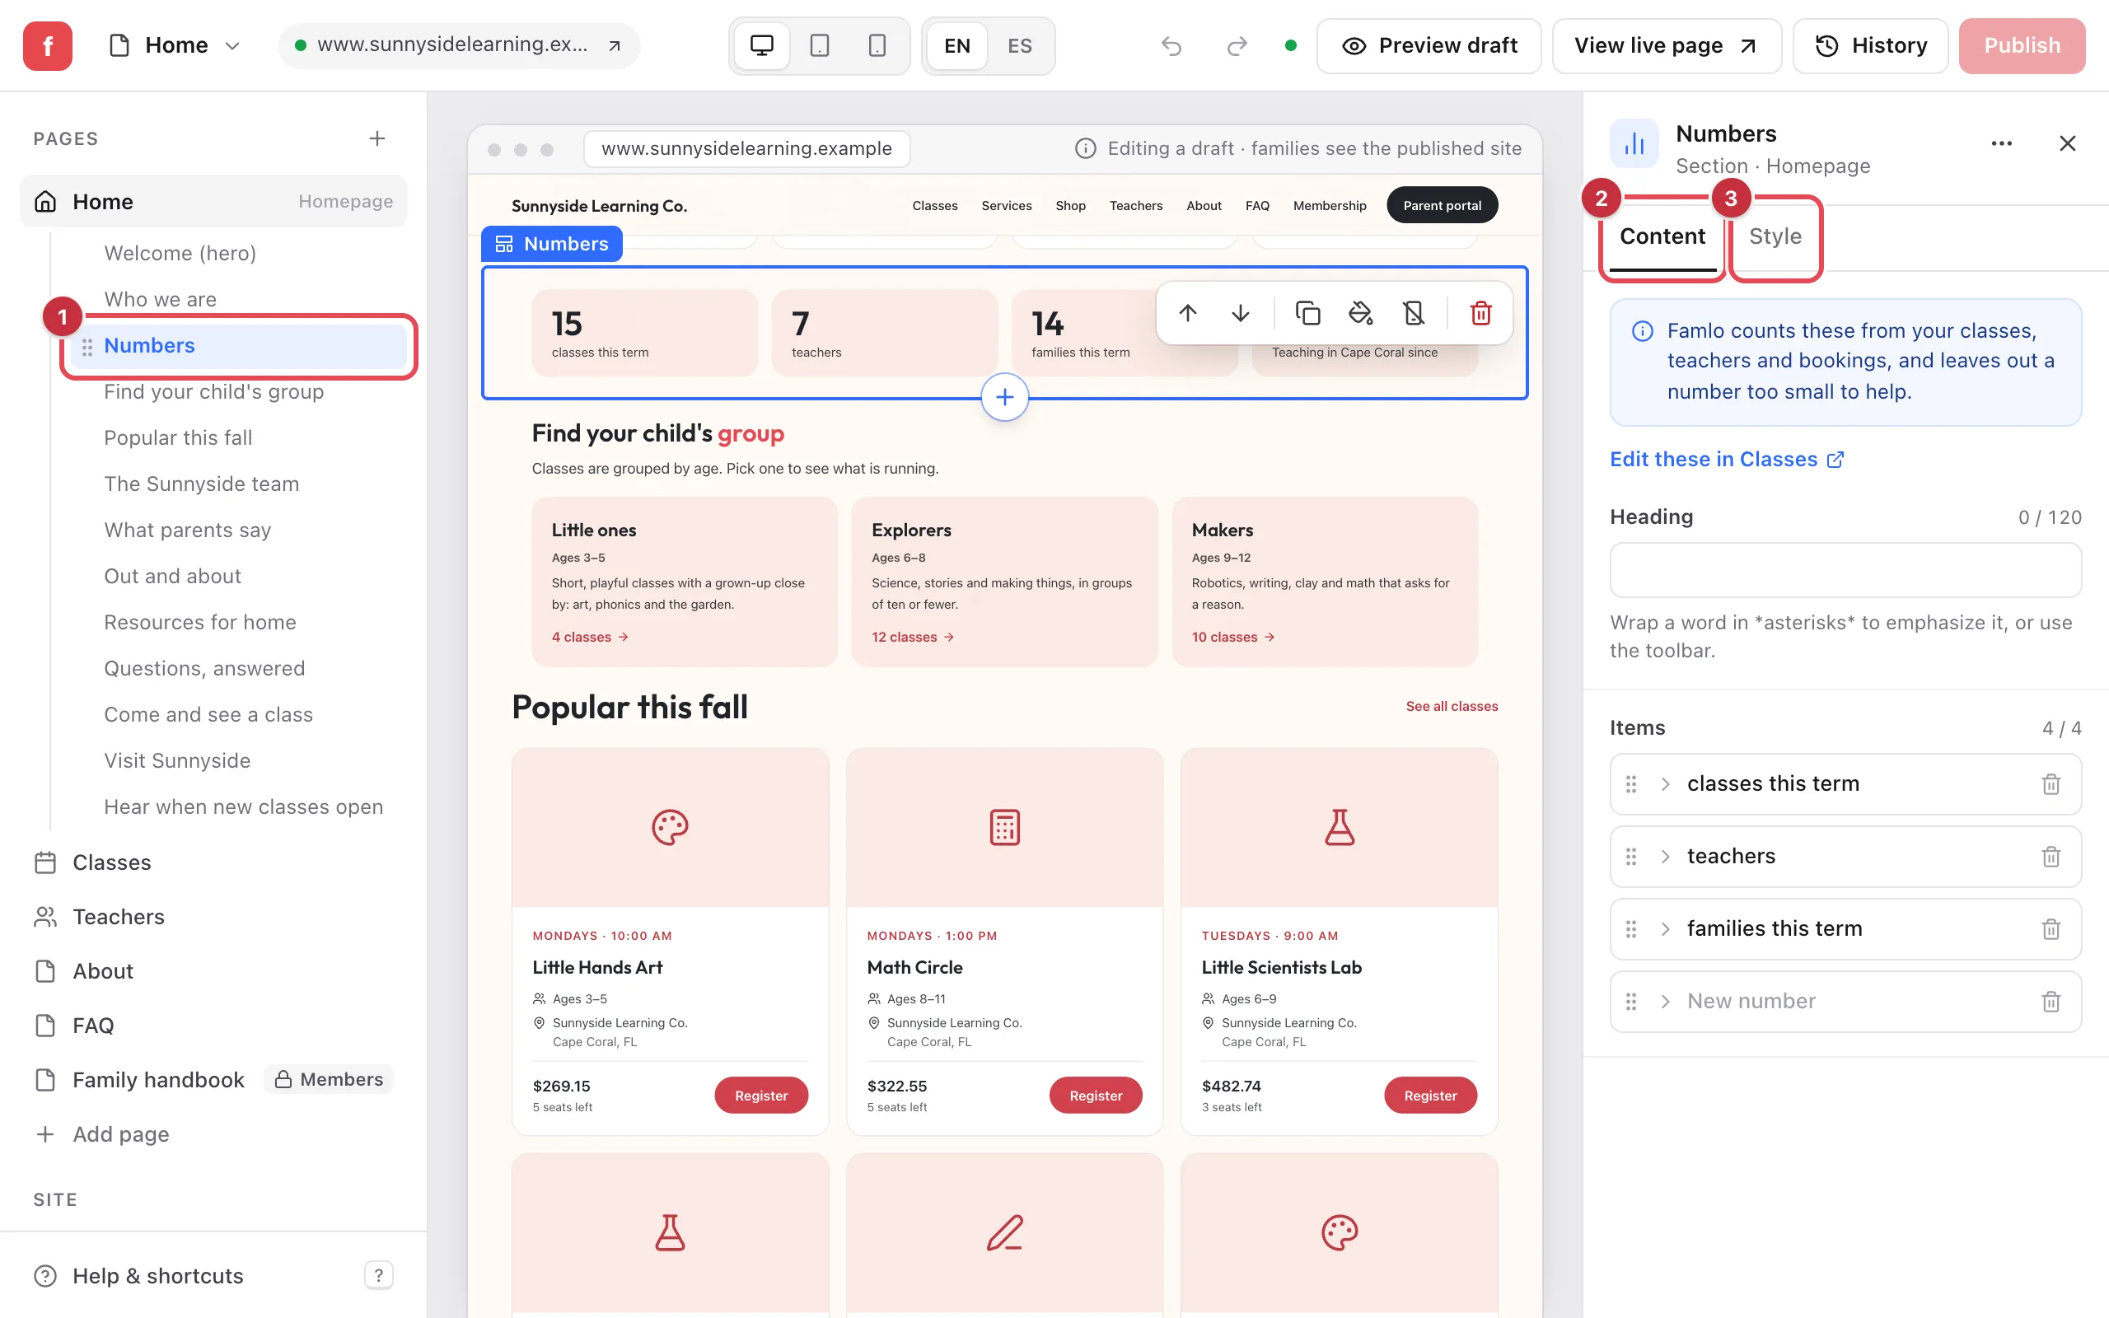The height and width of the screenshot is (1318, 2109).
Task: Switch to desktop preview
Action: [762, 45]
